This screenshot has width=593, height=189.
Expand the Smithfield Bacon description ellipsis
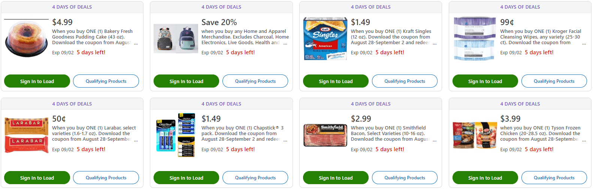[x=435, y=140]
